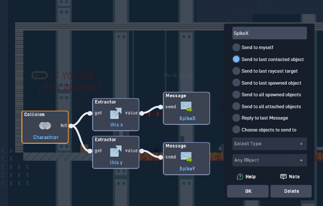This screenshot has width=323, height=206.
Task: Select the 'this y' Extractor arrow icon
Action: 116,151
